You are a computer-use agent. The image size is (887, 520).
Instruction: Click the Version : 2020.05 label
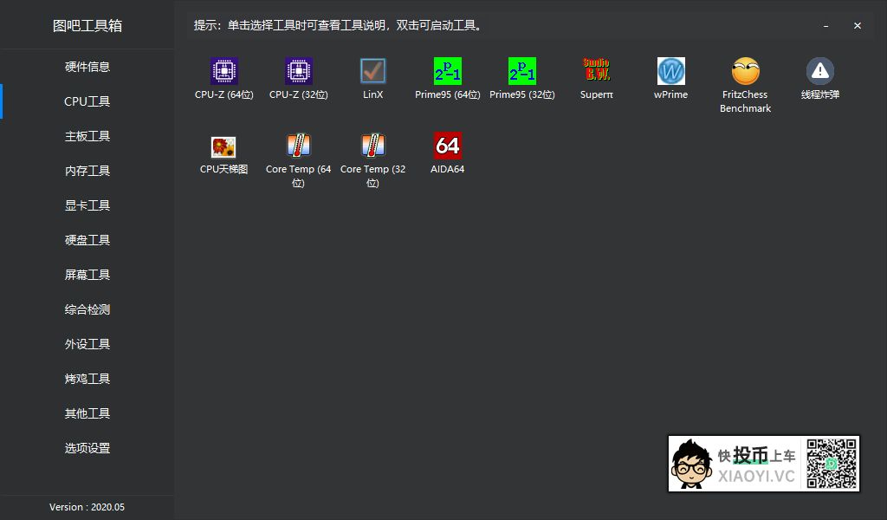click(x=87, y=507)
